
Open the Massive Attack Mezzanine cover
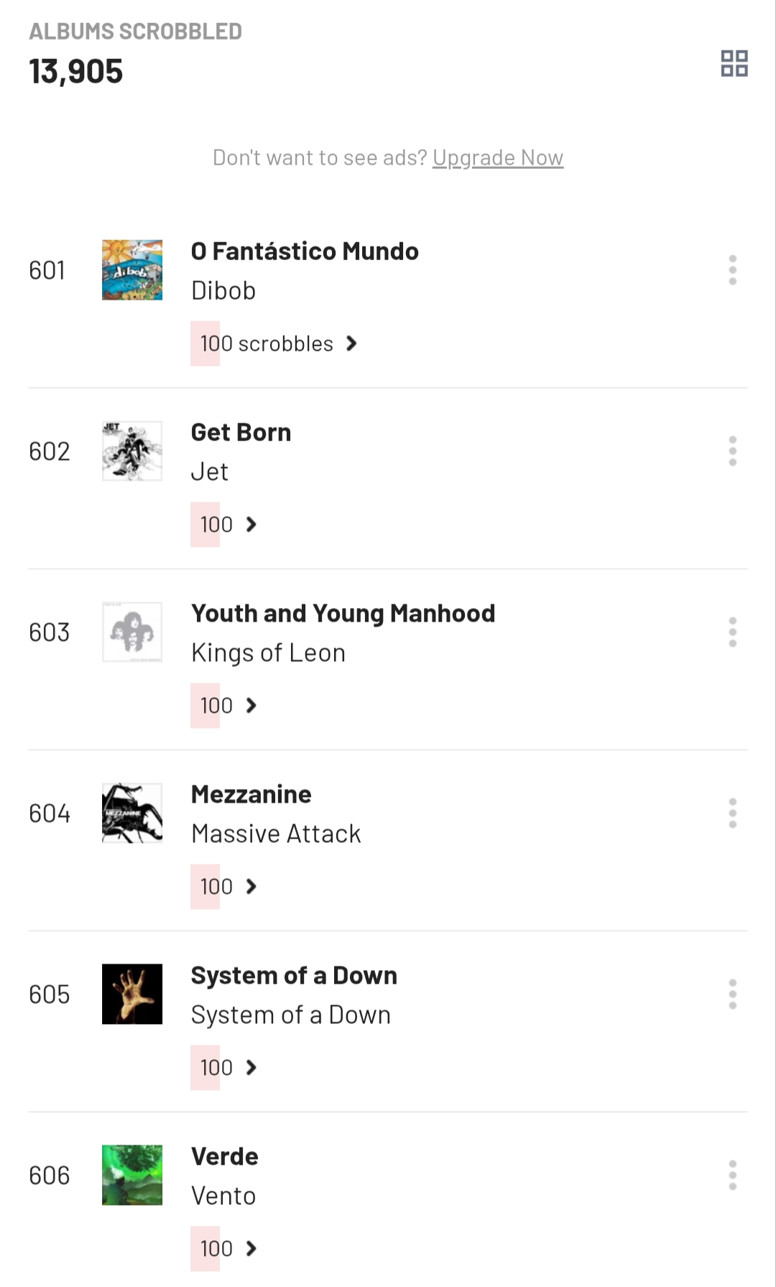pos(132,813)
